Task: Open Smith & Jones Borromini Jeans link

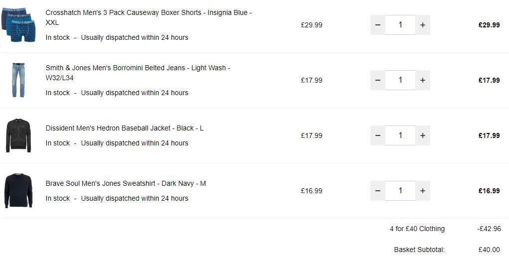Action: click(x=138, y=73)
